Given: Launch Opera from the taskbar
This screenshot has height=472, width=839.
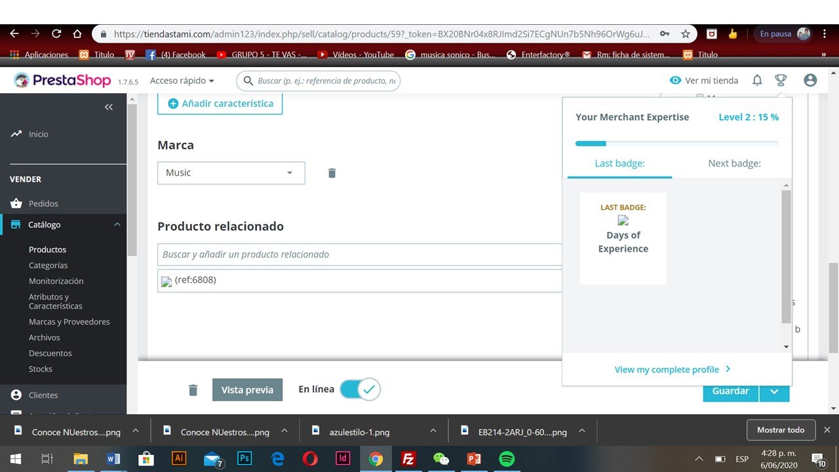Looking at the screenshot, I should (310, 459).
